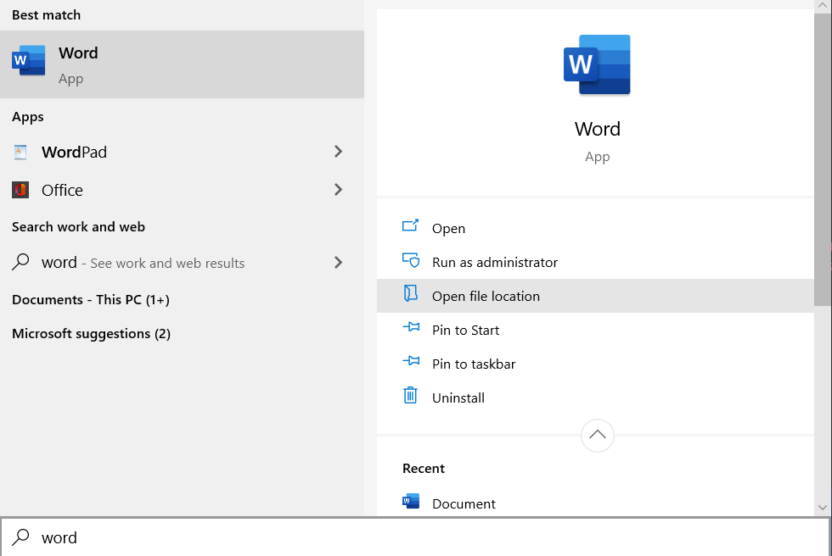Click the Pin to Start pin icon
The width and height of the screenshot is (832, 556).
411,327
